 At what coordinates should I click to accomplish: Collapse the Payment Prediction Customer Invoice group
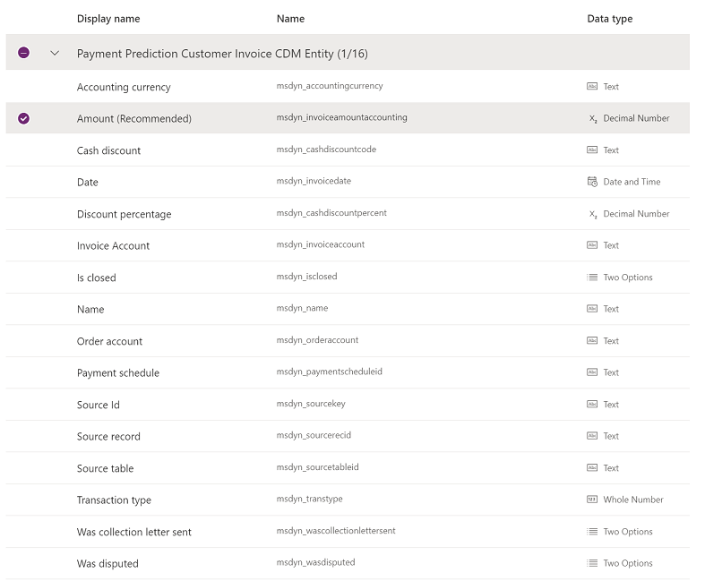click(55, 54)
